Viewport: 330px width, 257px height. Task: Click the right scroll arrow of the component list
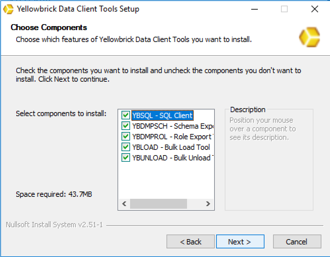click(208, 204)
